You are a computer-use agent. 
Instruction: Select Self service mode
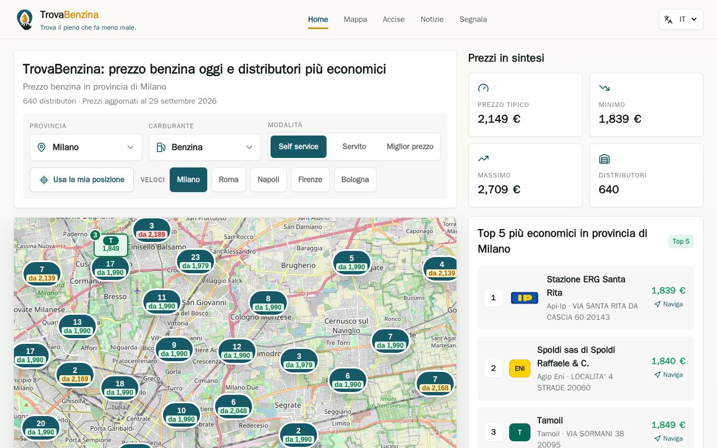[x=299, y=147]
